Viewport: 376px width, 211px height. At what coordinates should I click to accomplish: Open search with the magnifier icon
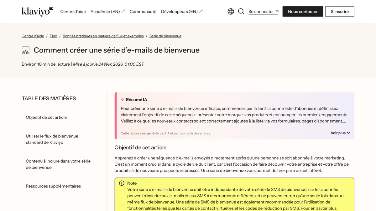pos(241,12)
